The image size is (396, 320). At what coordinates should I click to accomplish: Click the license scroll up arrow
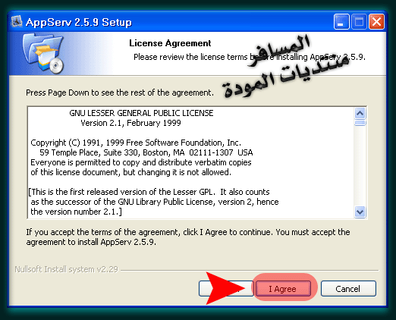(x=360, y=113)
